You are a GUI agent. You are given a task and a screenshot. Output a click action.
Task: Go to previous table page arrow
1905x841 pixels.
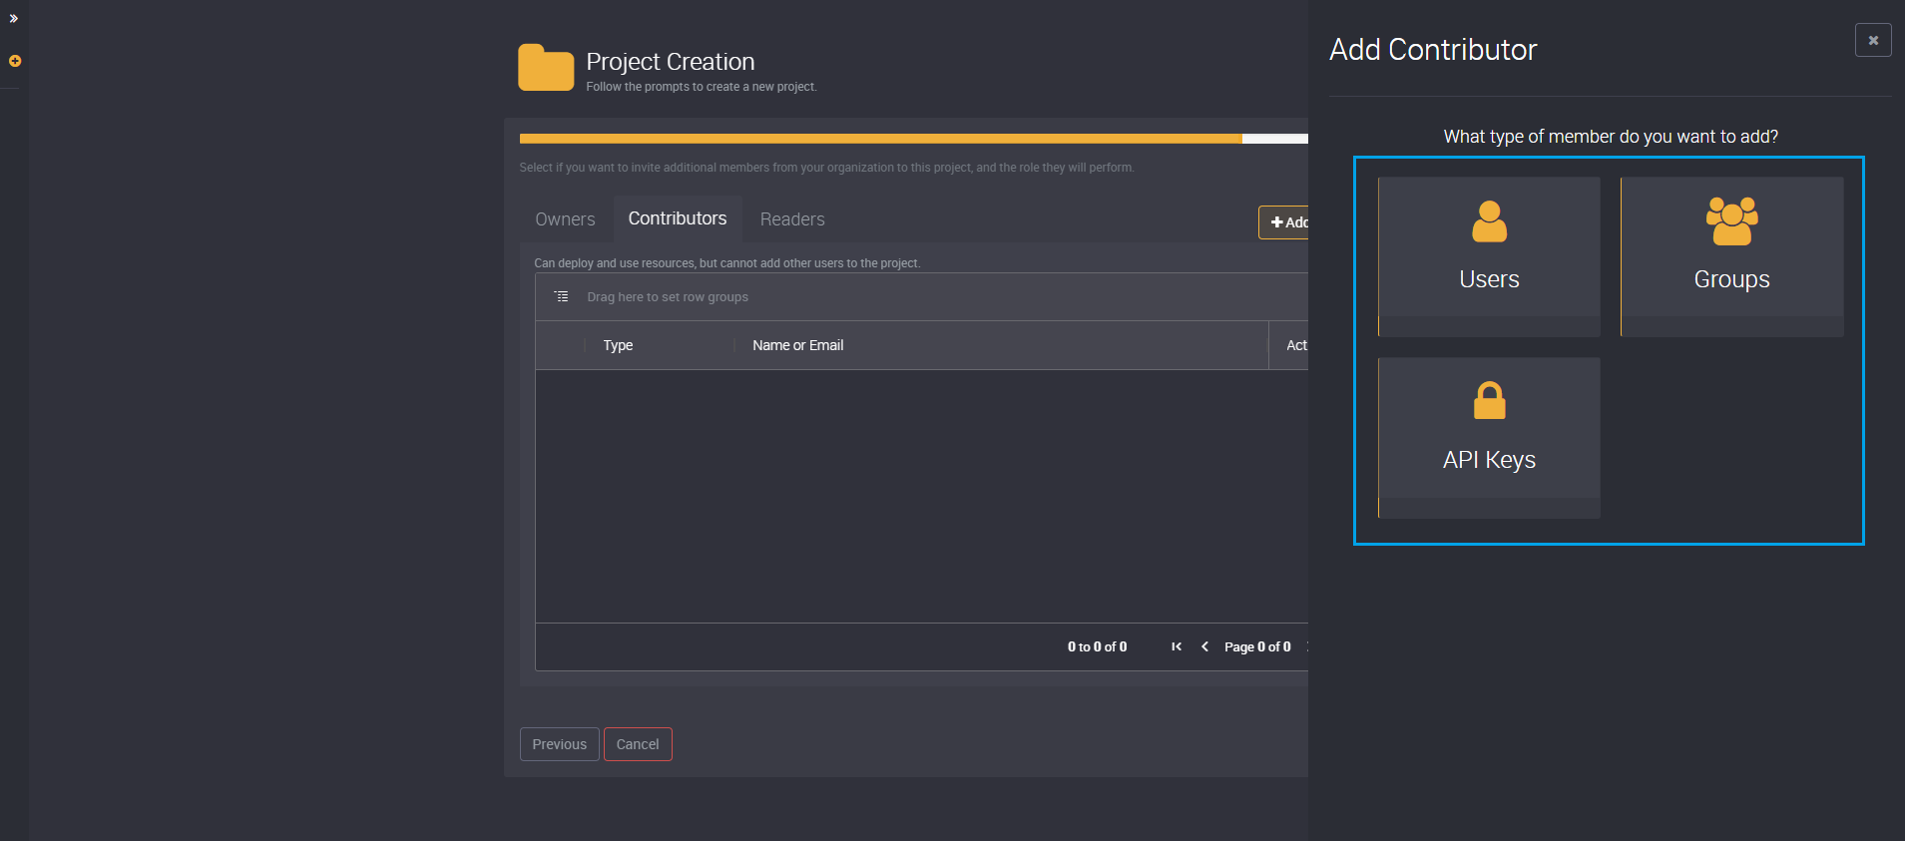click(x=1204, y=646)
